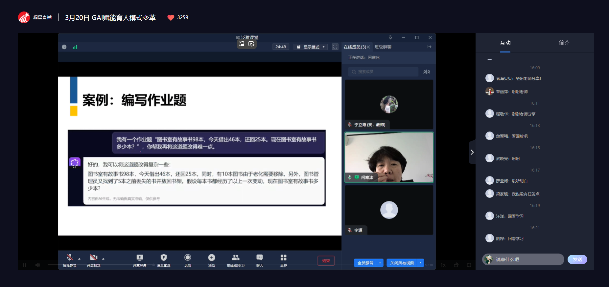Click the meeting info icon
The width and height of the screenshot is (609, 287).
(x=64, y=47)
